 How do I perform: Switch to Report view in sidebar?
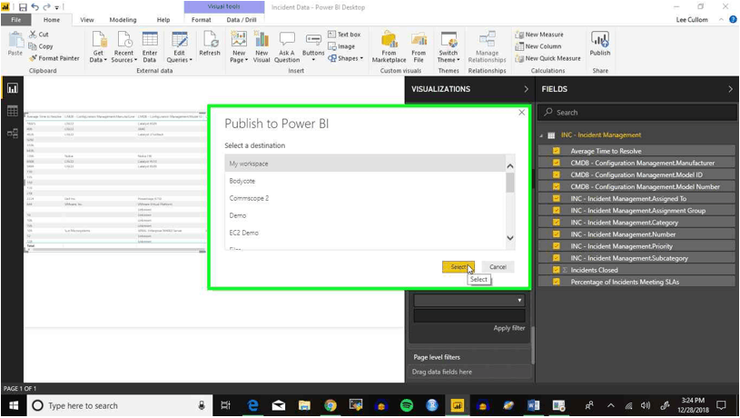[x=13, y=88]
